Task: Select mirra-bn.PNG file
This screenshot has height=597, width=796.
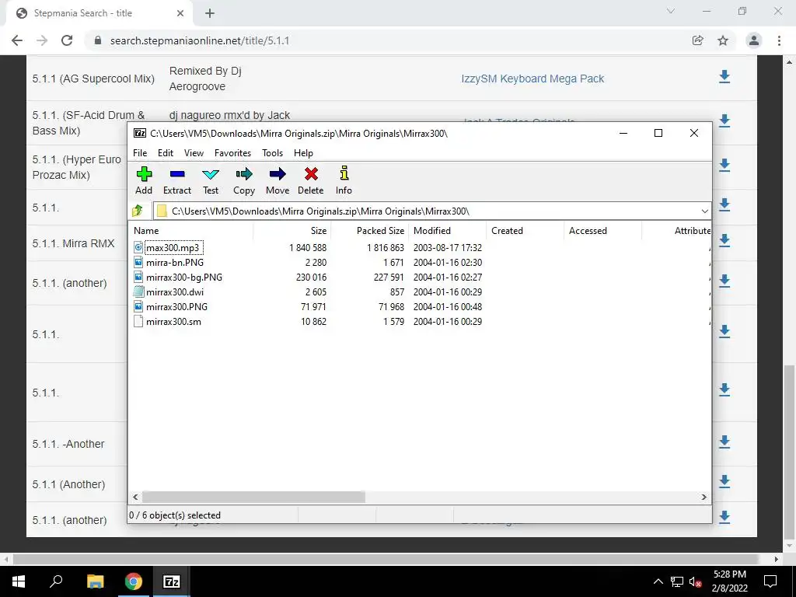Action: pos(175,263)
